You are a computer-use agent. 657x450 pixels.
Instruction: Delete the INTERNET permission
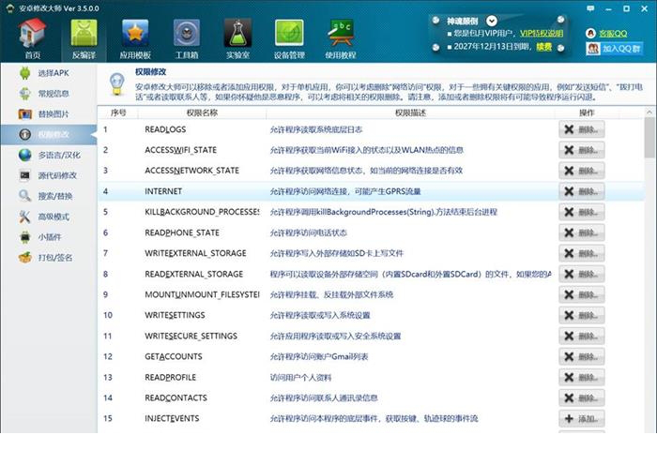point(581,191)
